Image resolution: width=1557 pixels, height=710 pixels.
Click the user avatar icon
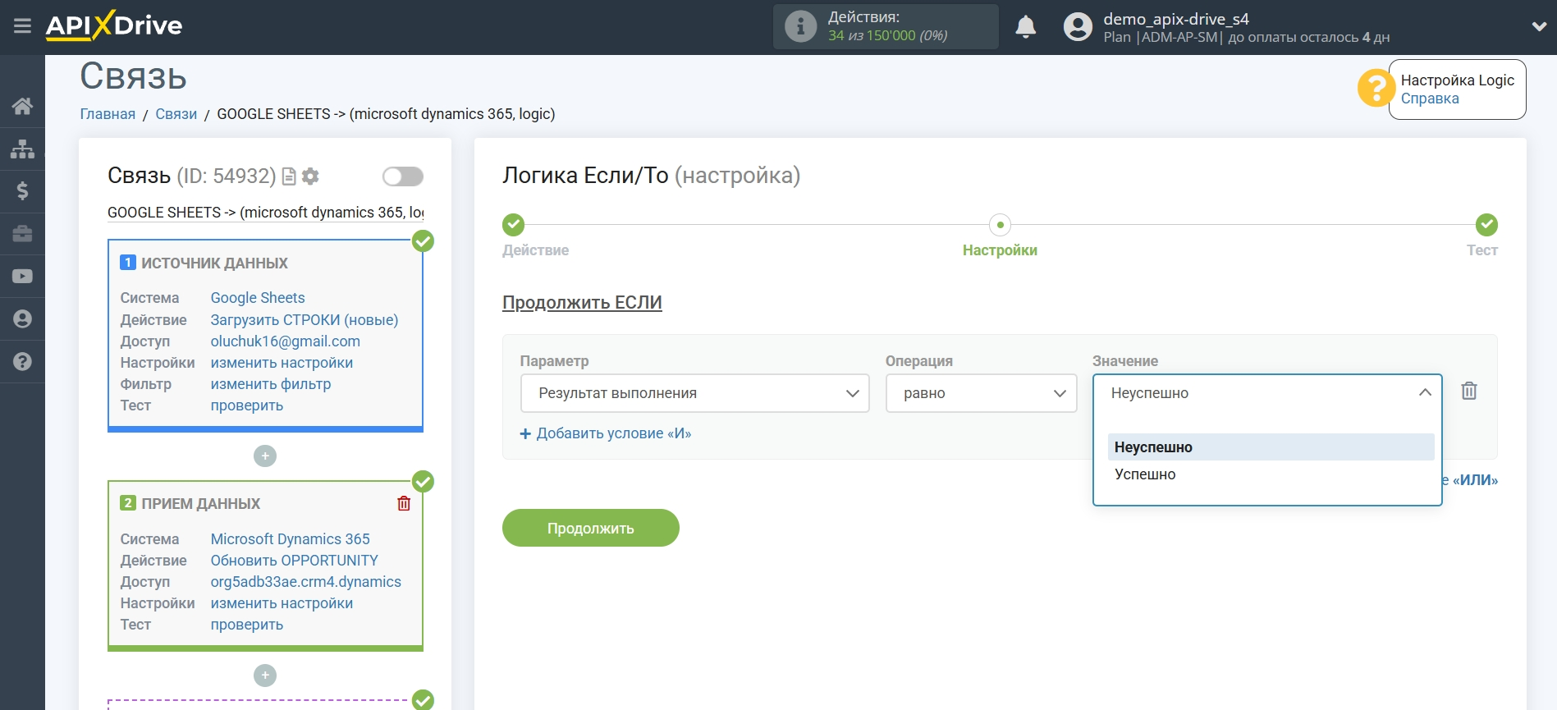pyautogui.click(x=1078, y=27)
